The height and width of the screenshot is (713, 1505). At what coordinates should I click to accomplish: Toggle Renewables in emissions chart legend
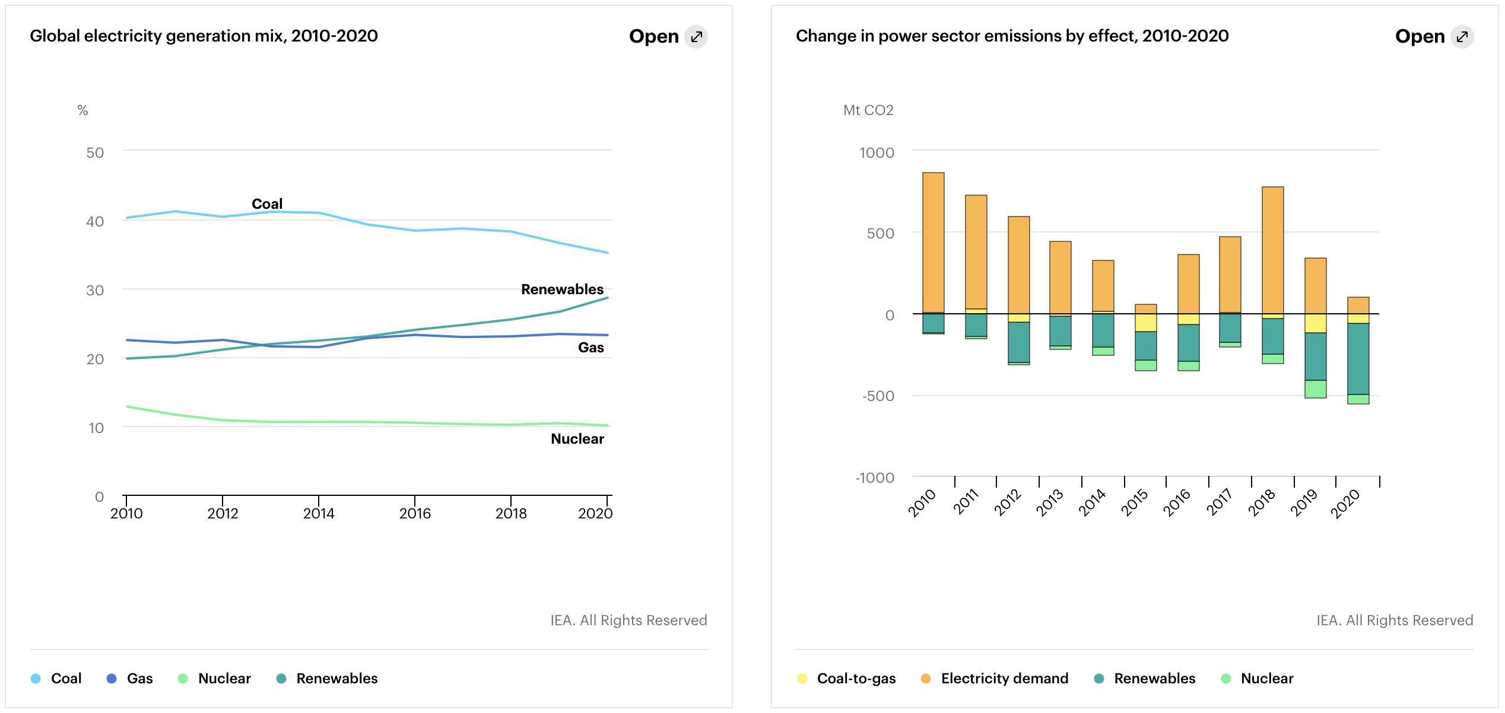(x=1154, y=679)
